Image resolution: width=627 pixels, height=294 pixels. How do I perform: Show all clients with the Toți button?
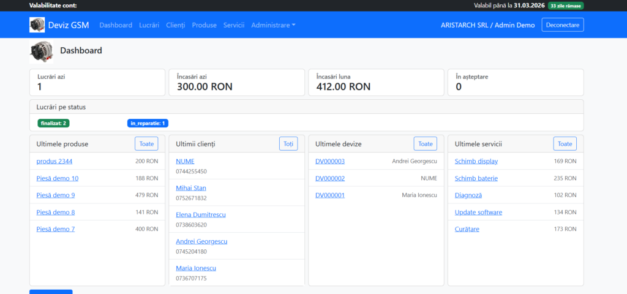coord(288,144)
